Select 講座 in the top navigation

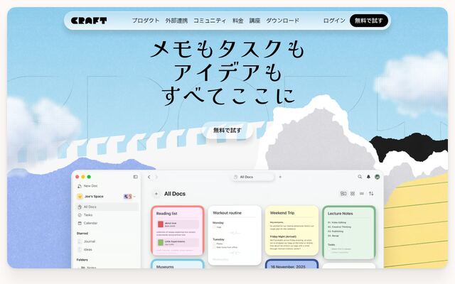pos(255,21)
